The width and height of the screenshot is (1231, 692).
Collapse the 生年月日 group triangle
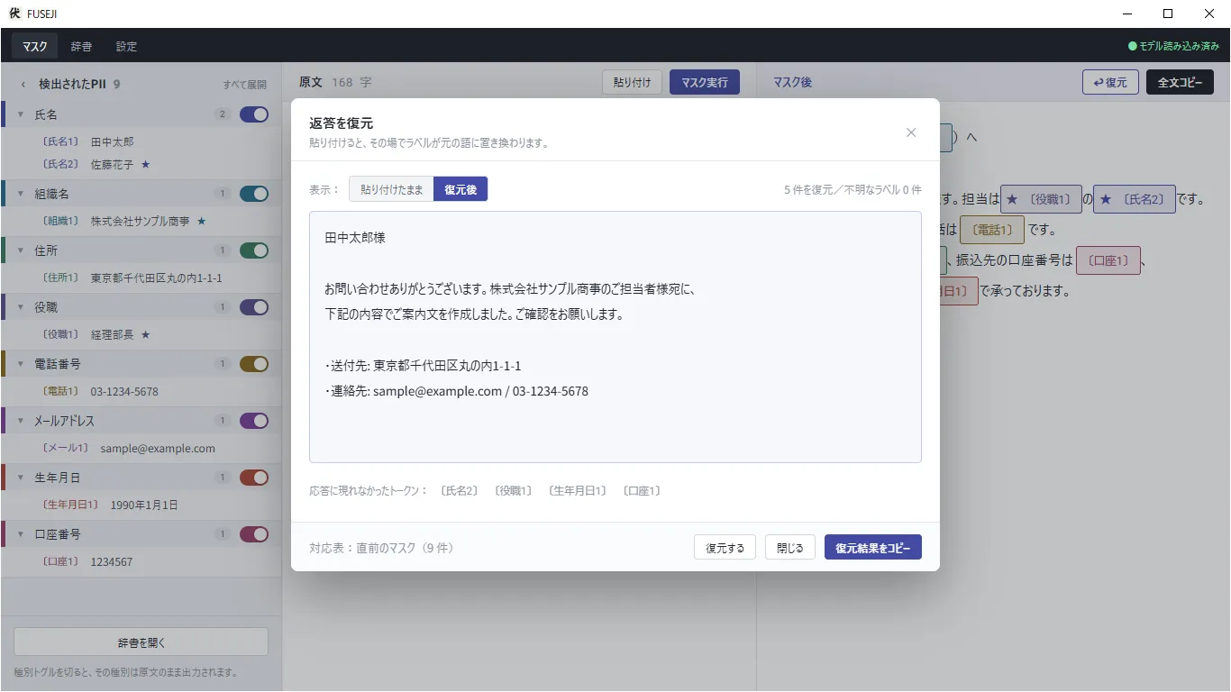21,478
